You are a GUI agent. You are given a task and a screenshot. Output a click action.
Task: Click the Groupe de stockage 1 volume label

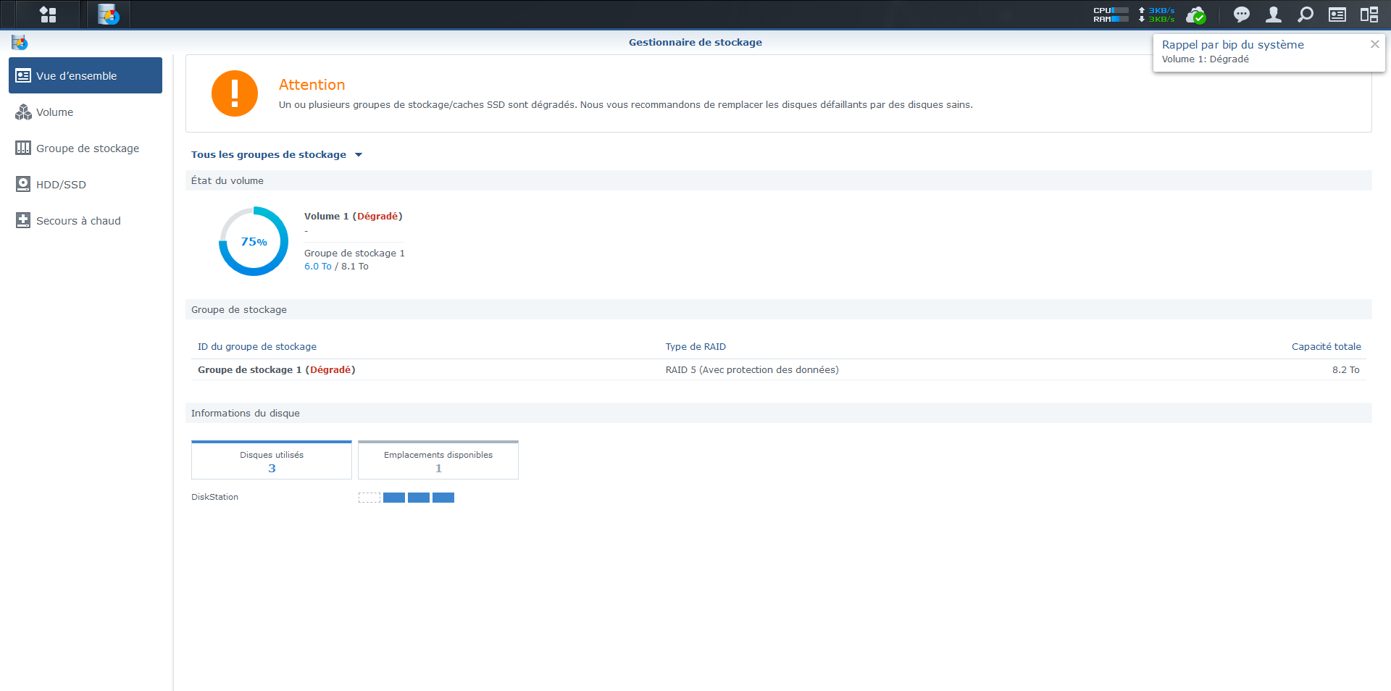(x=354, y=253)
